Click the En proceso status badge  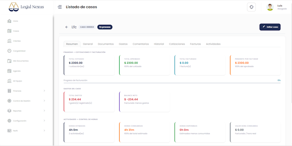point(105,27)
